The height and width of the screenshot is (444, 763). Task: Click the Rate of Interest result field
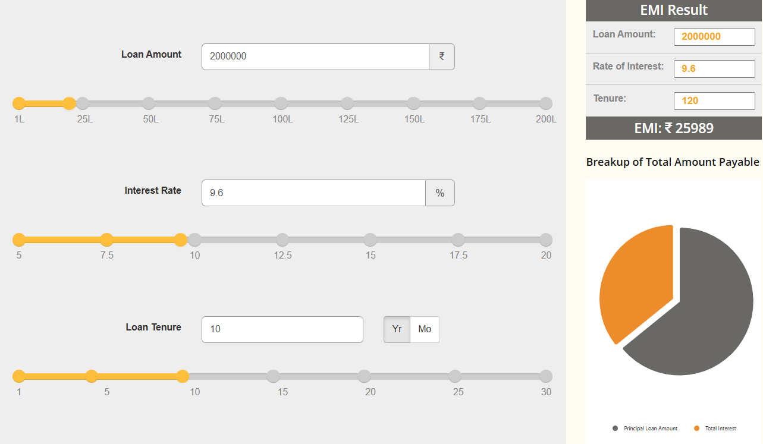point(714,68)
